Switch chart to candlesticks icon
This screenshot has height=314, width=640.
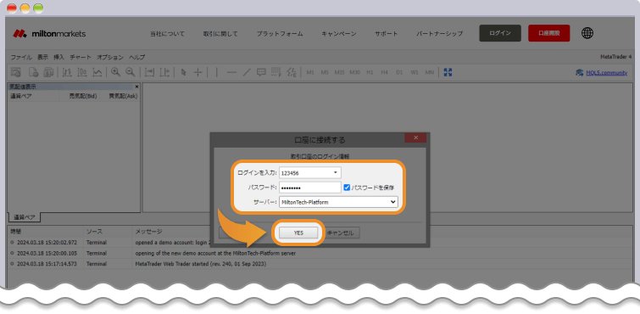[82, 72]
